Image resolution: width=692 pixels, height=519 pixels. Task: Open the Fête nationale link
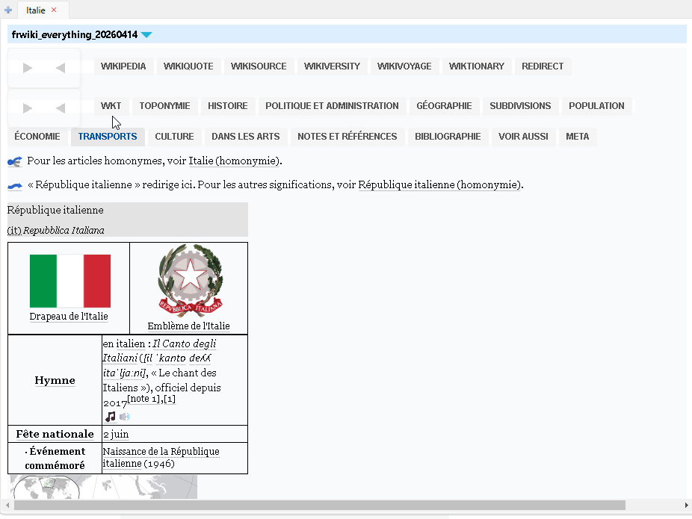[55, 434]
